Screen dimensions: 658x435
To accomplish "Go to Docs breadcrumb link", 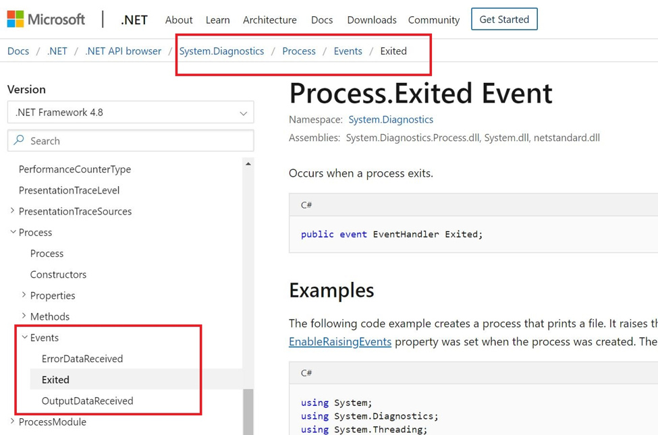I will pyautogui.click(x=18, y=51).
